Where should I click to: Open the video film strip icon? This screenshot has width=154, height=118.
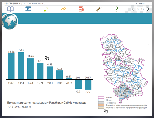[28, 9]
